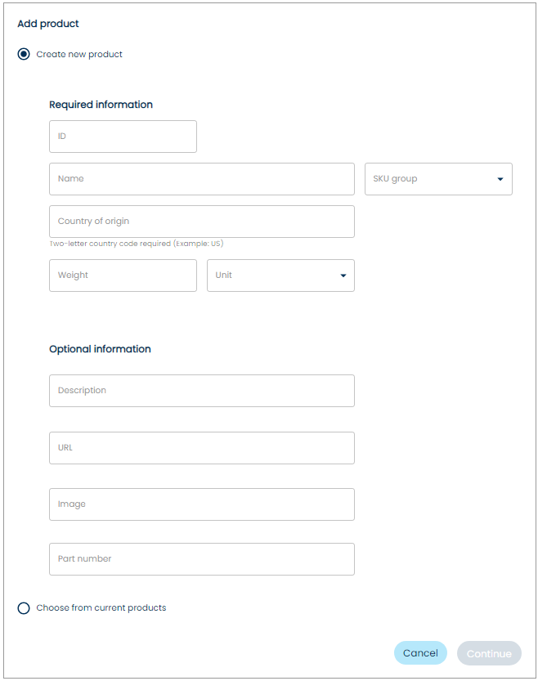Click the Add product dialog title
The image size is (538, 681).
(x=48, y=25)
